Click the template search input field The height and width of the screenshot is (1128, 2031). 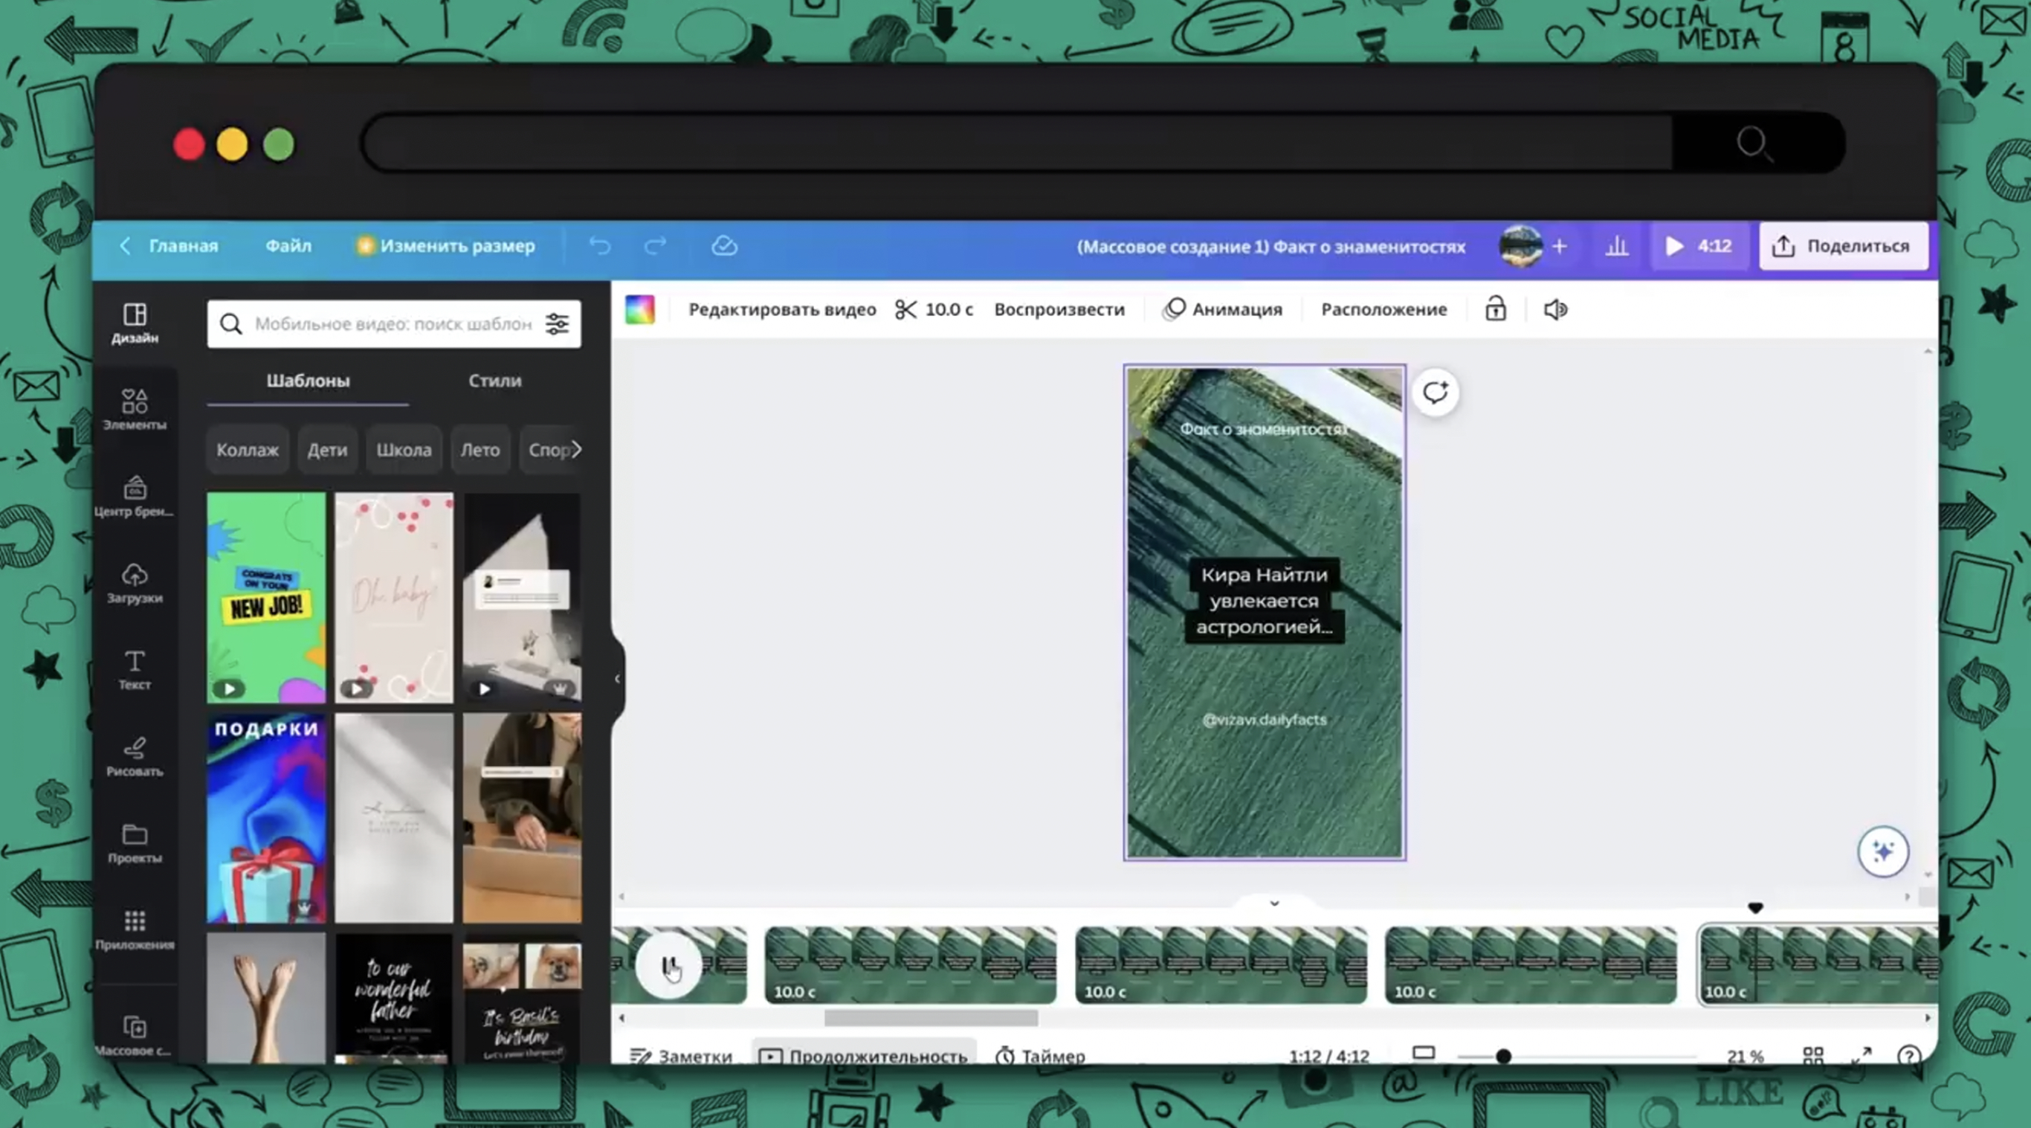pyautogui.click(x=393, y=323)
